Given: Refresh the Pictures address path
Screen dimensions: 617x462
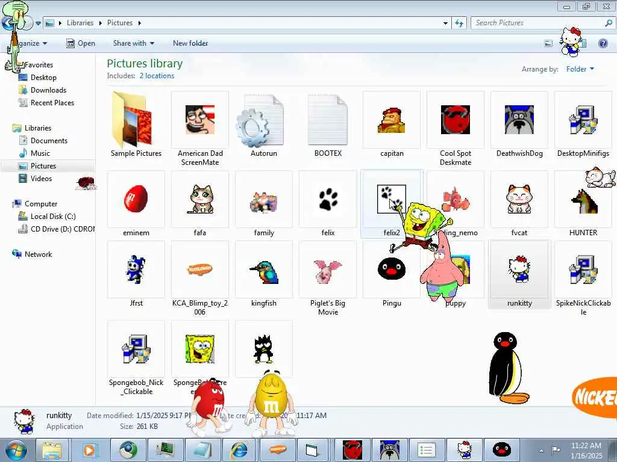Looking at the screenshot, I should coord(459,23).
